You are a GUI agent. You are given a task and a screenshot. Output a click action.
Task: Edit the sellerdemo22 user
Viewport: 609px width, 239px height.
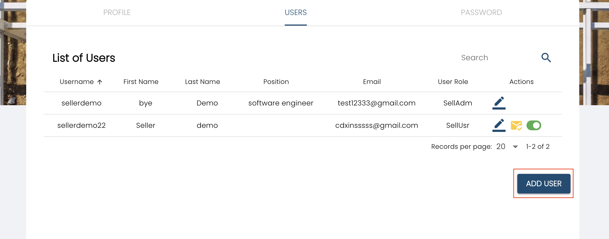point(499,125)
